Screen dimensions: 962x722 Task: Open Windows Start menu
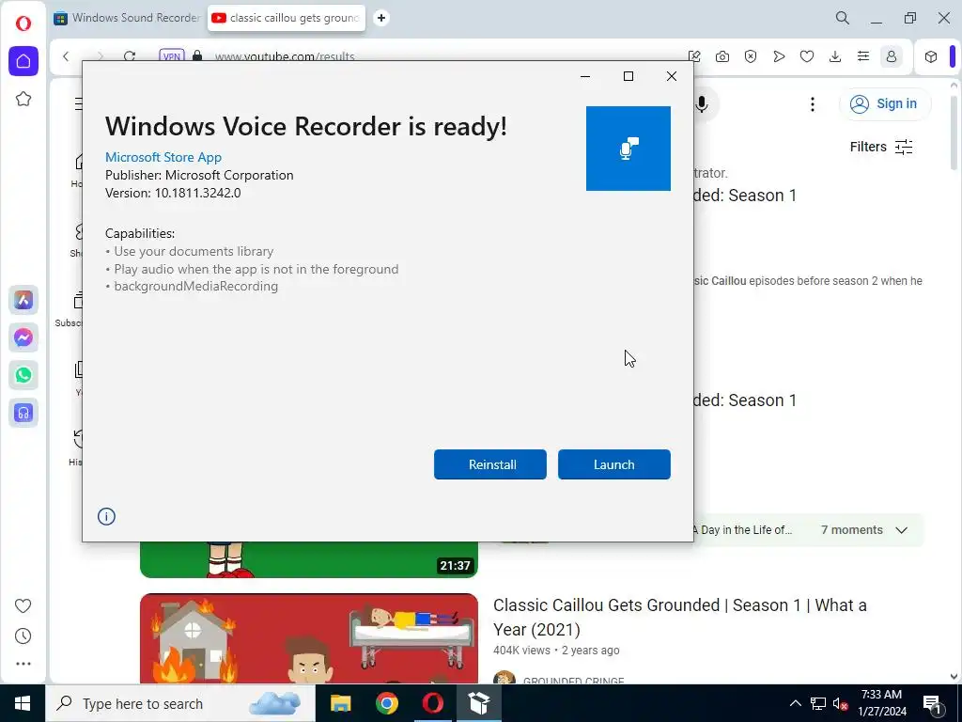[x=23, y=703]
